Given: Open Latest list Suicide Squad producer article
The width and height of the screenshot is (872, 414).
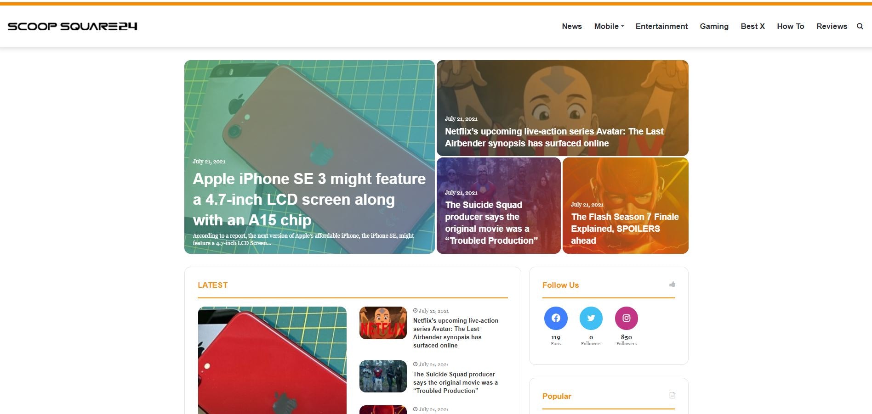Looking at the screenshot, I should pos(455,382).
